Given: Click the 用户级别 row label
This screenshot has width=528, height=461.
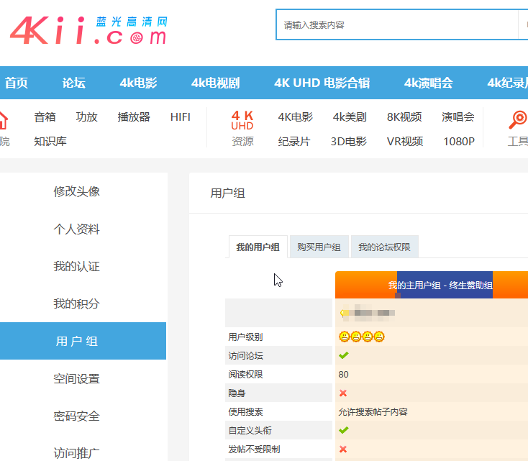Looking at the screenshot, I should coord(245,337).
